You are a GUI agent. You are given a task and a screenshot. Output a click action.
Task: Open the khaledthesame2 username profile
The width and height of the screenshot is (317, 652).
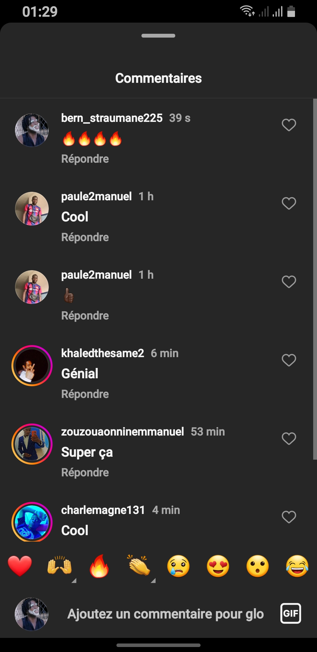click(102, 353)
